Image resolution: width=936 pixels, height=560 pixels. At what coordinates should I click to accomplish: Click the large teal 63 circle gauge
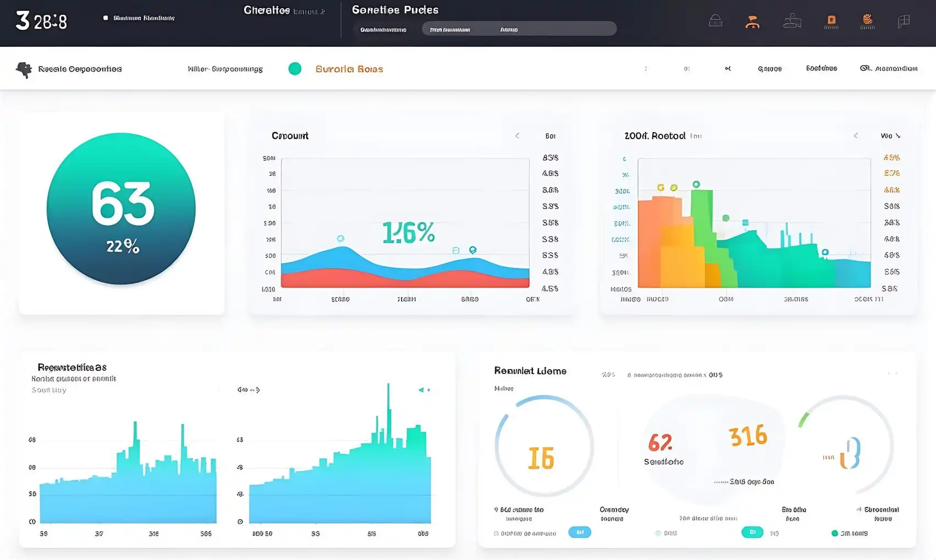click(121, 208)
